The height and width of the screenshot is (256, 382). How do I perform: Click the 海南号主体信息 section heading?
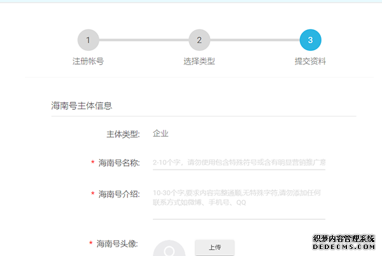tap(81, 105)
